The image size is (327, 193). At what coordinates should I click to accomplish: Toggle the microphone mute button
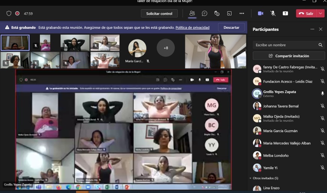point(273,13)
